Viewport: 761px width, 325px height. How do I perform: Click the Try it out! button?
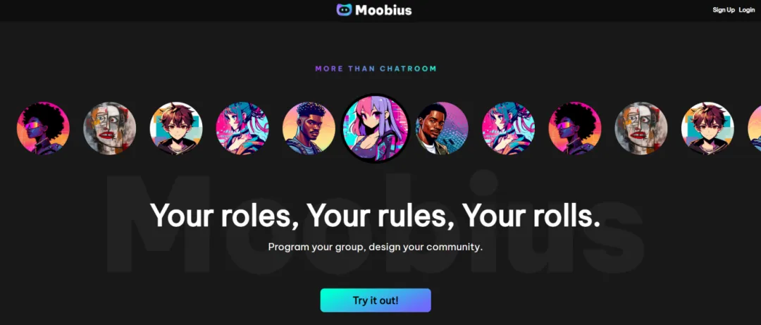click(x=376, y=300)
